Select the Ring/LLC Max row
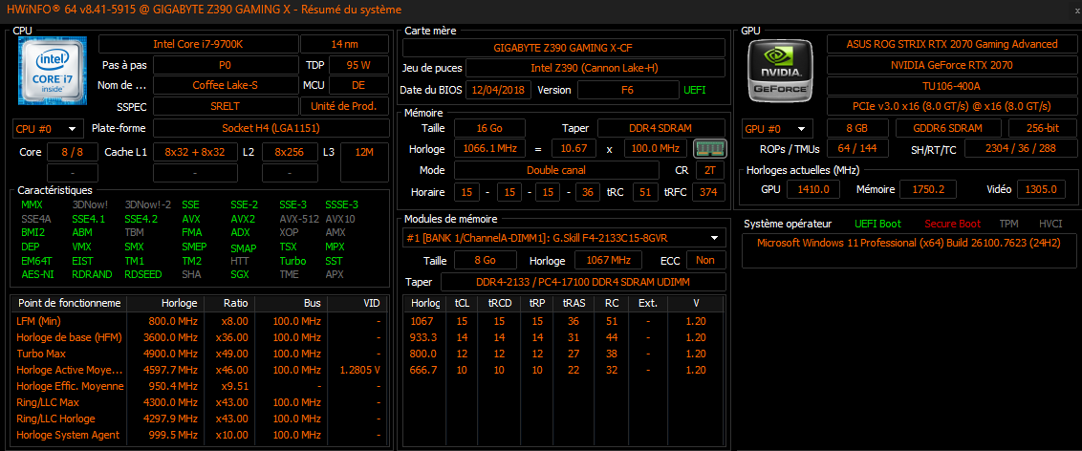Viewport: 1082px width, 451px height. (x=200, y=402)
